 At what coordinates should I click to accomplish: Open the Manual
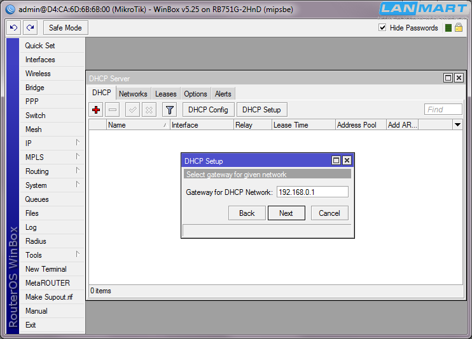click(52, 311)
